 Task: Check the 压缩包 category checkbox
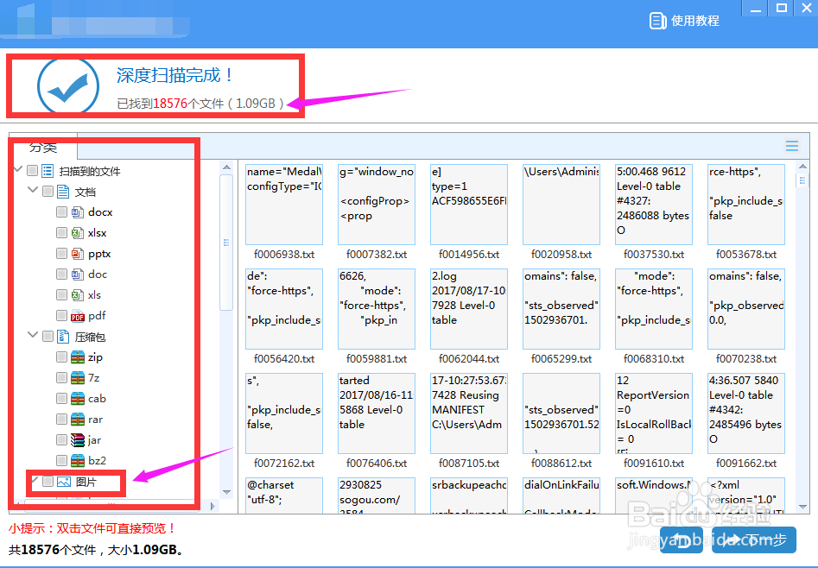pos(48,337)
